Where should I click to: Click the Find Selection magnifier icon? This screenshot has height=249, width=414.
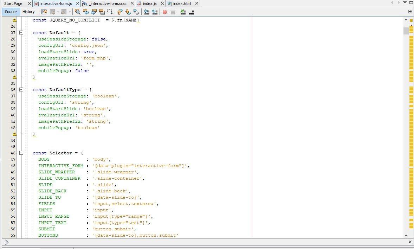click(78, 12)
